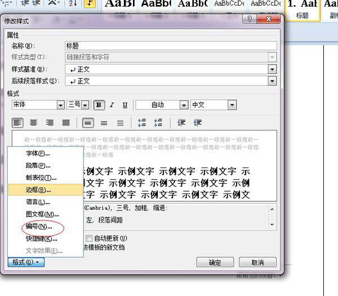Open the 自动 font color dropdown
The image size is (338, 296).
click(x=184, y=105)
